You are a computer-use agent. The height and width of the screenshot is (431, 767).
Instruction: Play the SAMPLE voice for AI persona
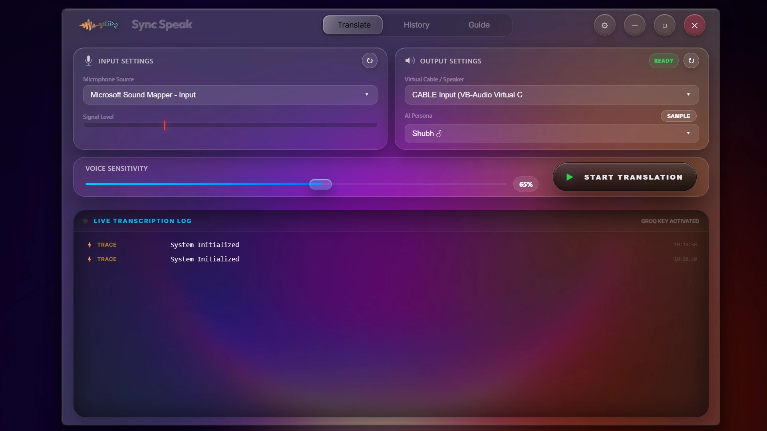click(x=679, y=116)
